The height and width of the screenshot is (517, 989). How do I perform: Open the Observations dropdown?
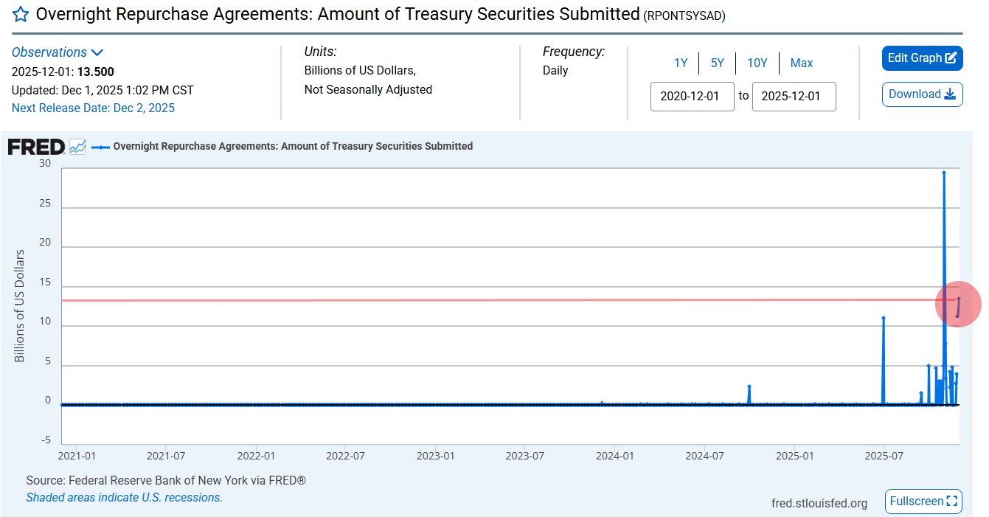[x=48, y=52]
